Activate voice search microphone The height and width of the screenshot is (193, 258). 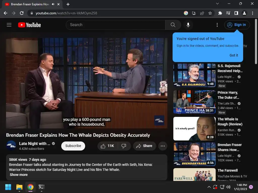(188, 25)
